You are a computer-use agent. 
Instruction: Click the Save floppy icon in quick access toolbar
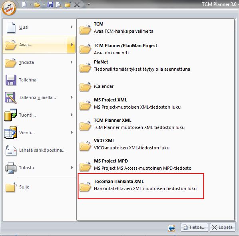[x=50, y=4]
